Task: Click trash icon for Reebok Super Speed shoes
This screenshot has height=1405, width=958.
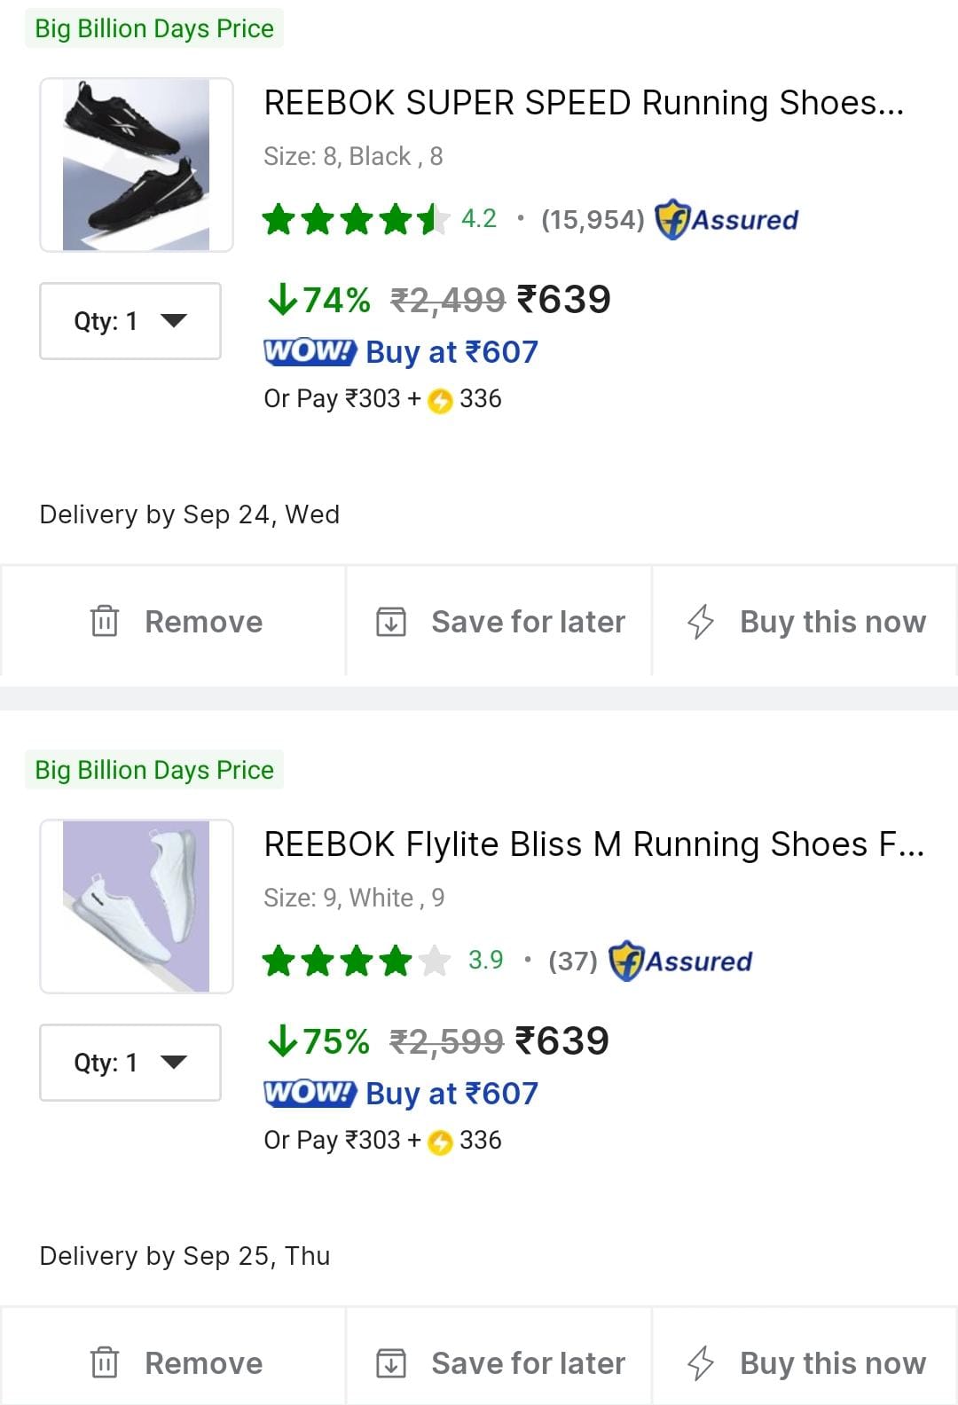Action: (x=105, y=621)
